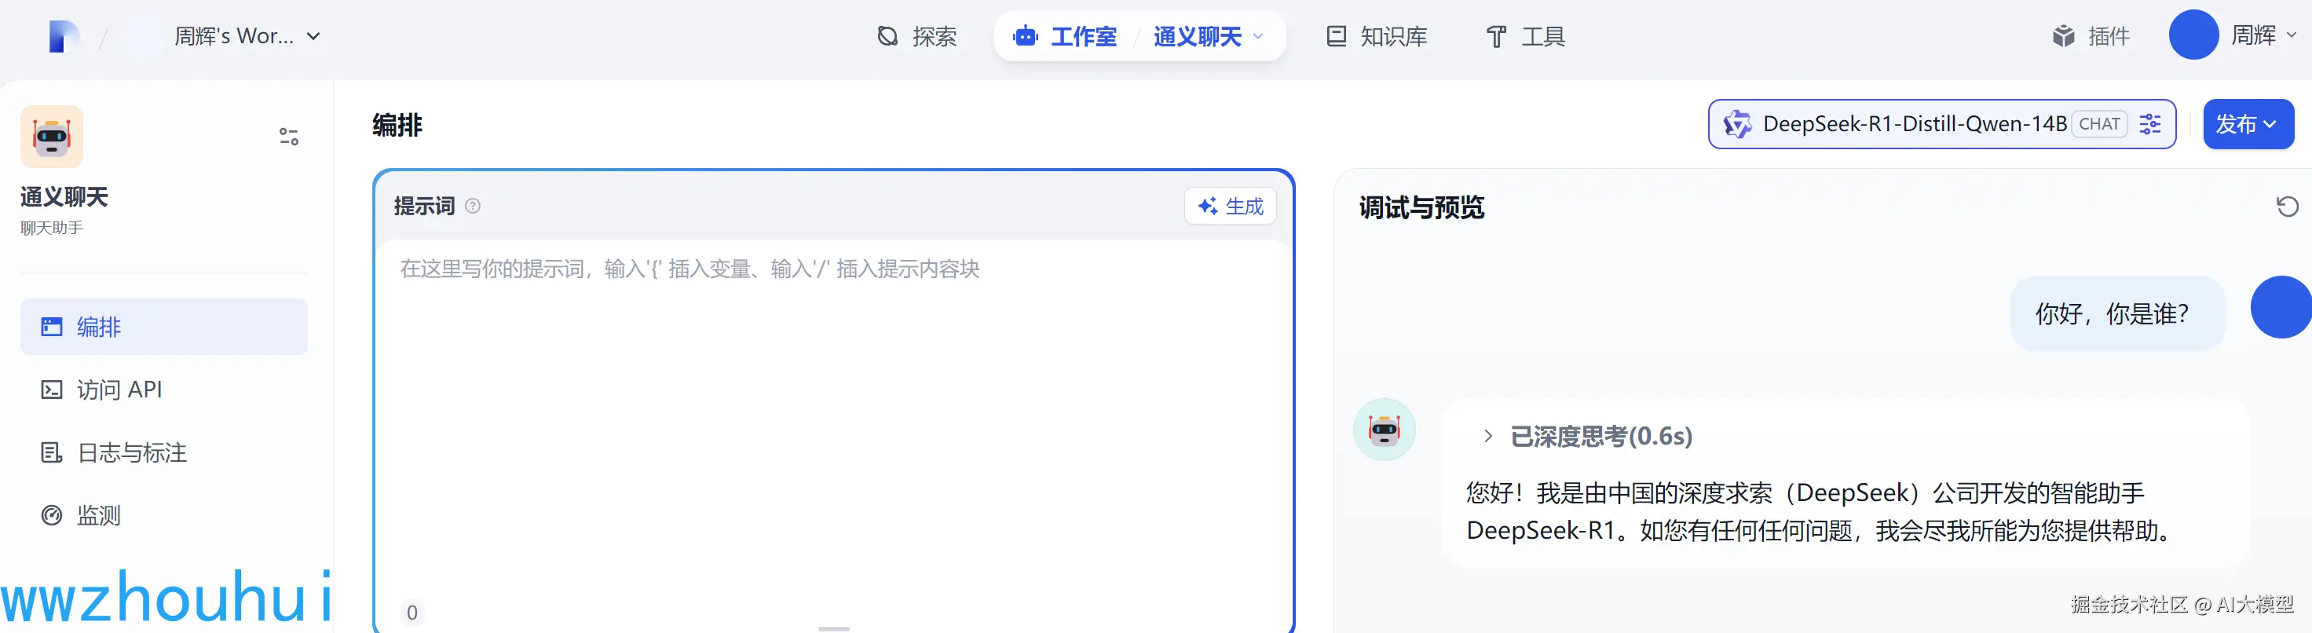Screen dimensions: 2312x633
Task: Click the prompt resize handle bar
Action: click(x=834, y=628)
